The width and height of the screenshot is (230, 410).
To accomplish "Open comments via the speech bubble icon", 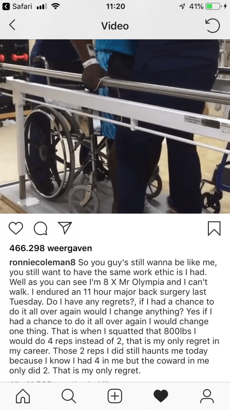I will coord(41,228).
